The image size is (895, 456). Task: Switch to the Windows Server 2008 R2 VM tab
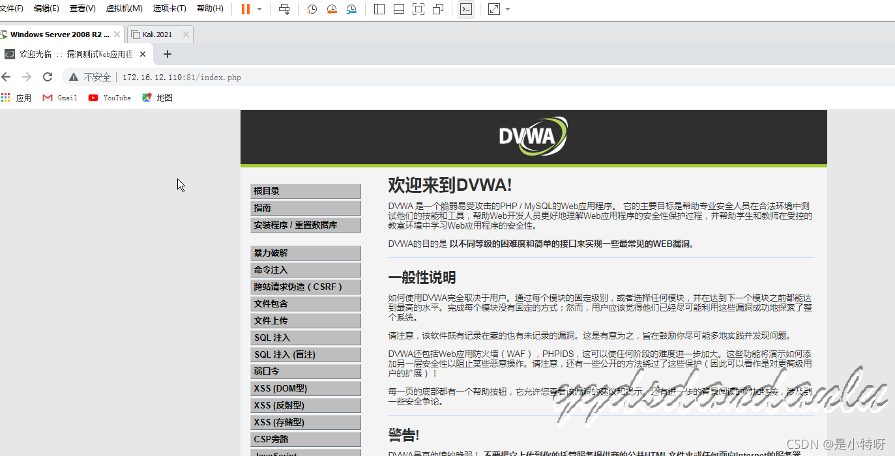coord(60,35)
